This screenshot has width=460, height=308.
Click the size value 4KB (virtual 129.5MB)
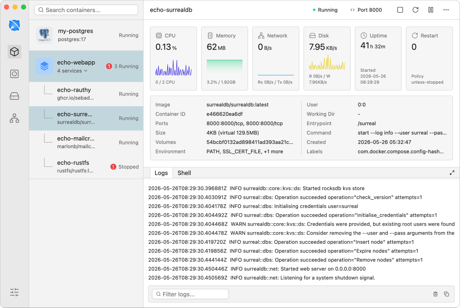click(x=233, y=133)
